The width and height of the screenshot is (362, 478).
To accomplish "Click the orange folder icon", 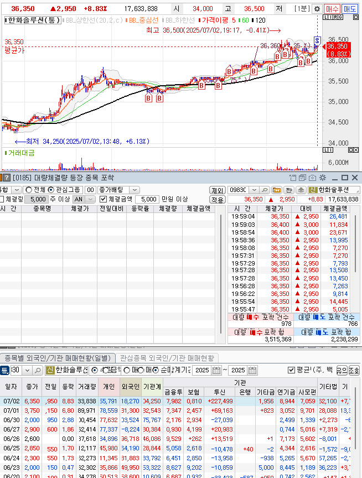I will [277, 190].
